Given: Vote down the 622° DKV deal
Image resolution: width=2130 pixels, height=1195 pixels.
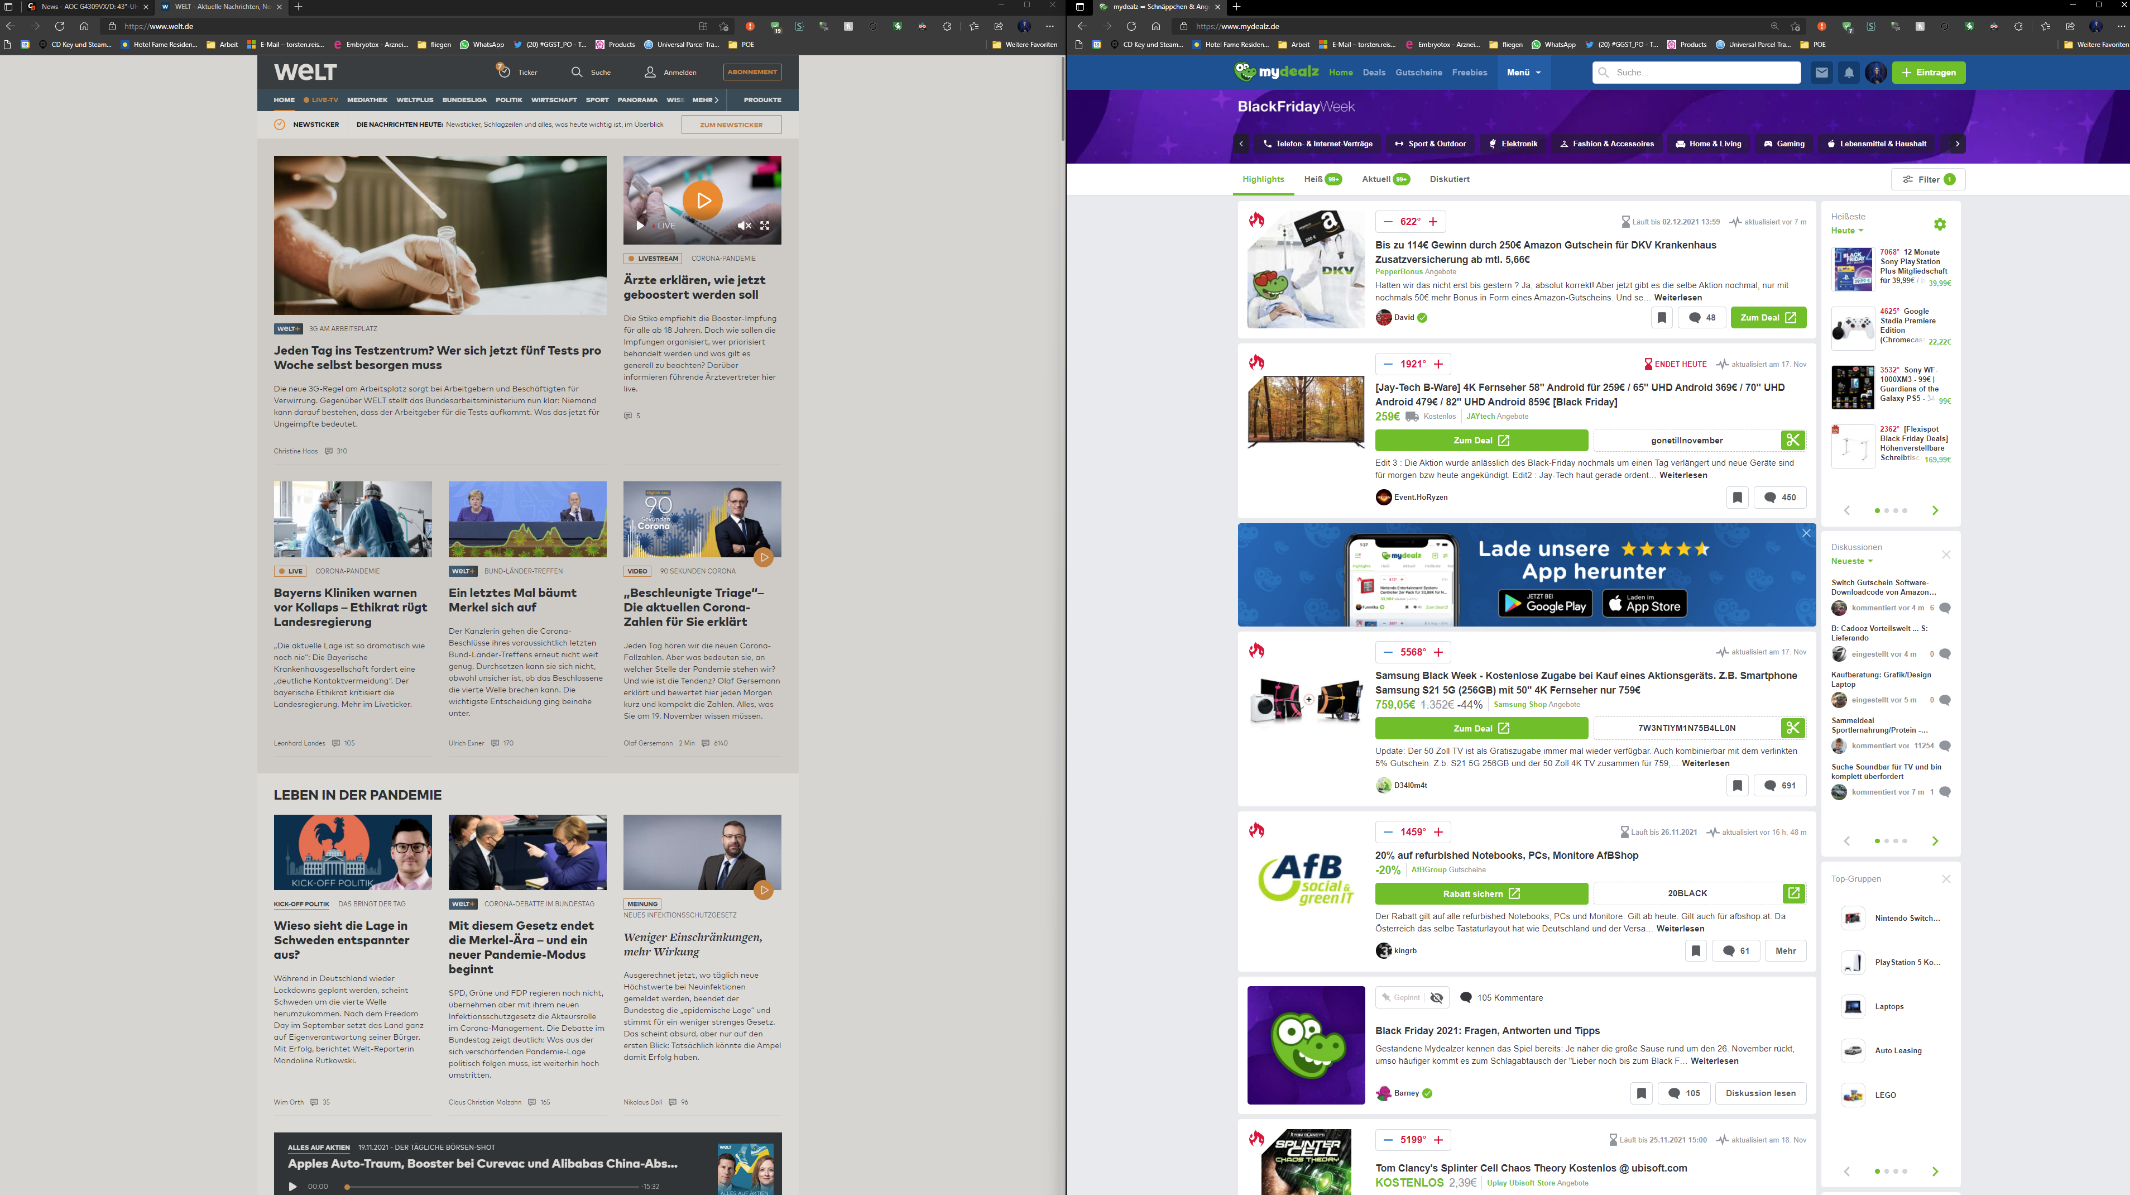Looking at the screenshot, I should click(1388, 222).
